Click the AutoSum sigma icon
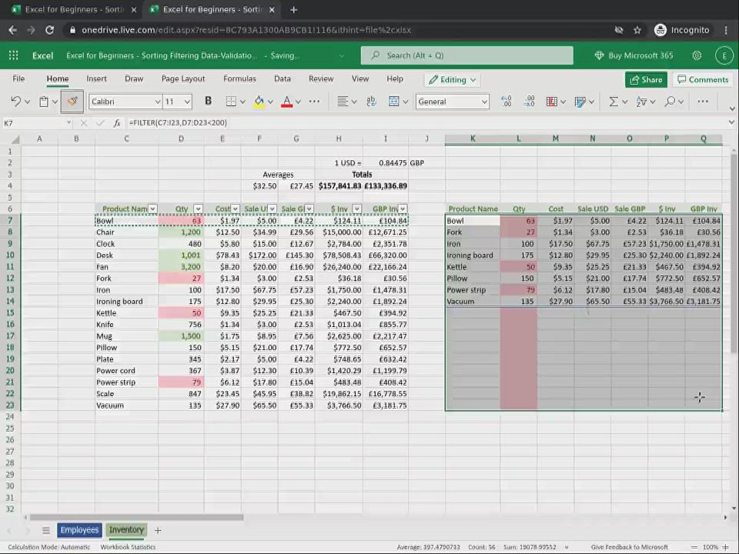 [x=614, y=102]
